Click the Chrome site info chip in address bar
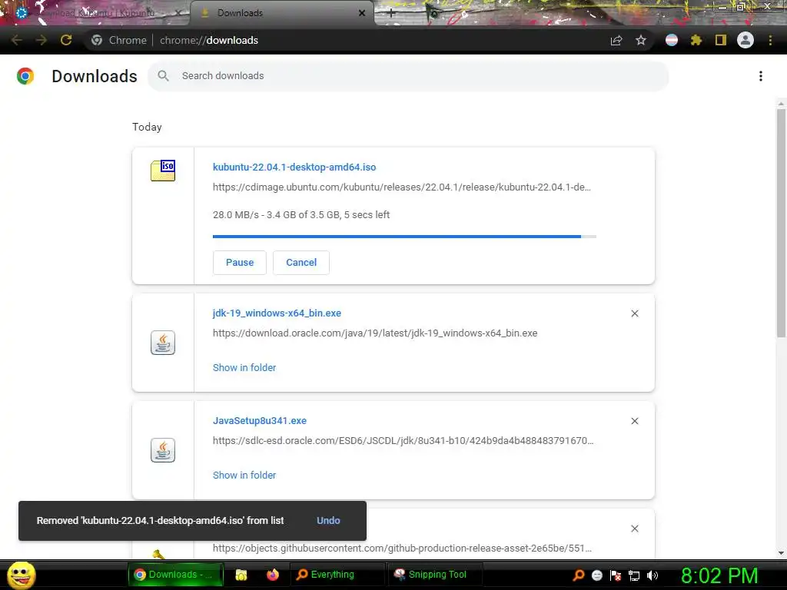The height and width of the screenshot is (590, 787). coord(119,40)
